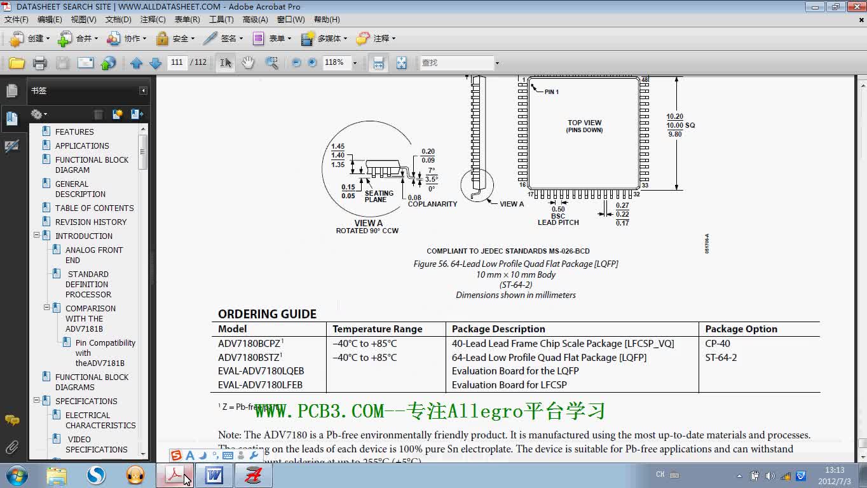Open the Create (创建) toolbar menu
This screenshot has width=867, height=488.
pyautogui.click(x=29, y=39)
